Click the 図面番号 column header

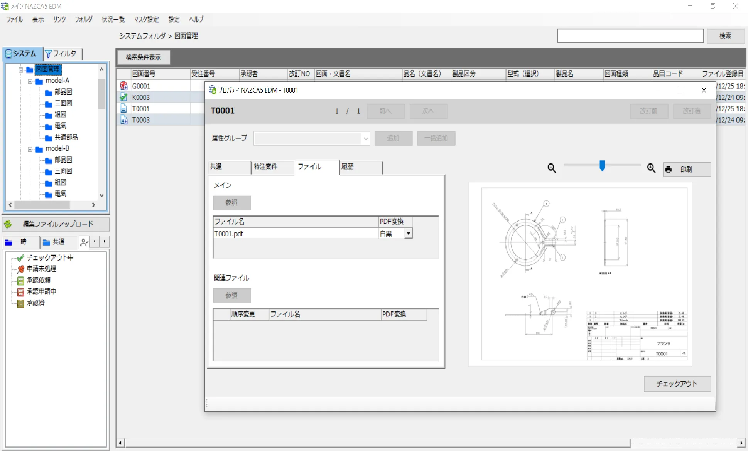pyautogui.click(x=160, y=74)
